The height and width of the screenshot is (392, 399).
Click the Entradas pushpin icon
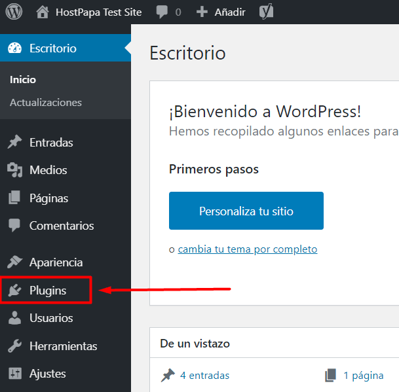point(15,142)
